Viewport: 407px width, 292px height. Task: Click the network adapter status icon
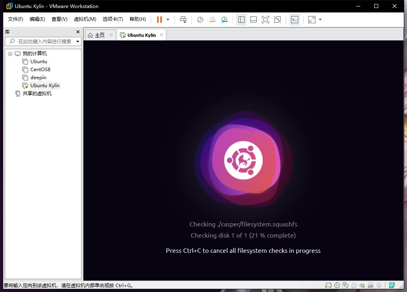tap(345, 285)
